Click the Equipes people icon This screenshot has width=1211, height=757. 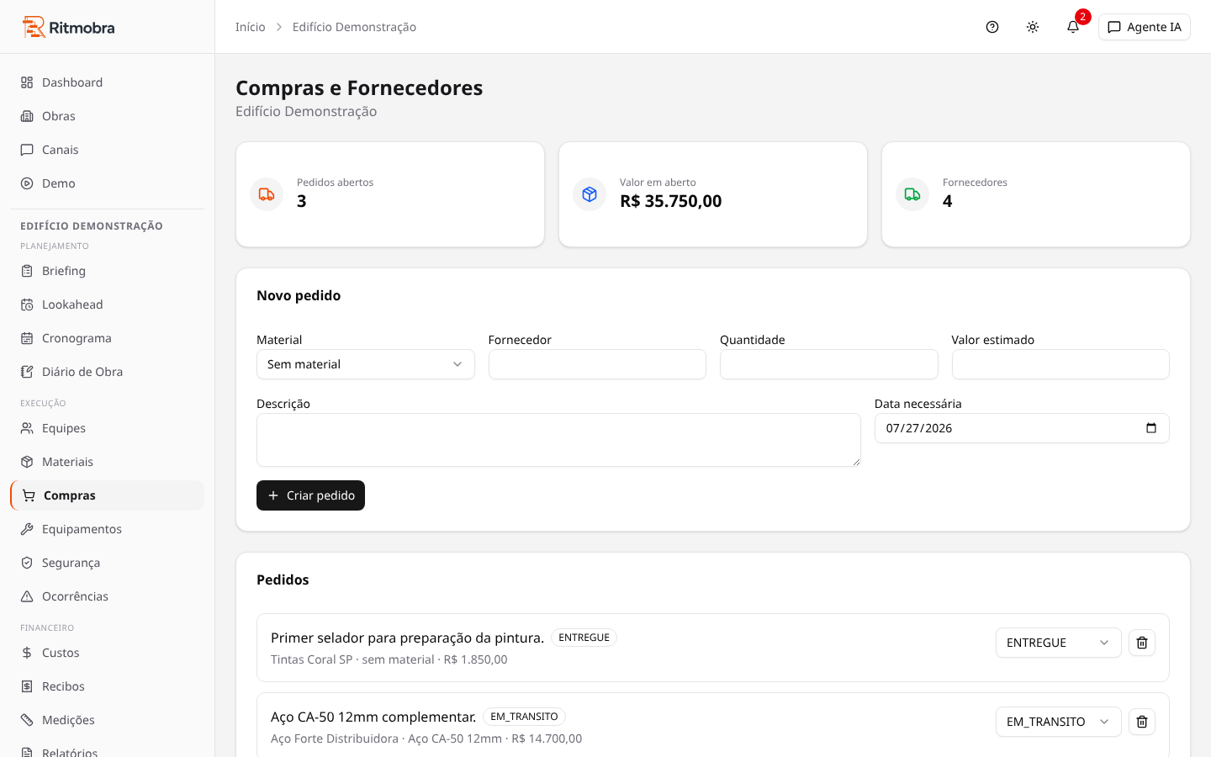pos(27,428)
